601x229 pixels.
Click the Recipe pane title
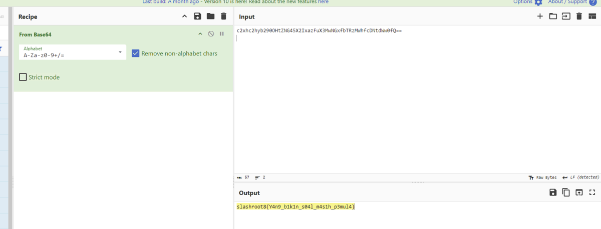(28, 17)
